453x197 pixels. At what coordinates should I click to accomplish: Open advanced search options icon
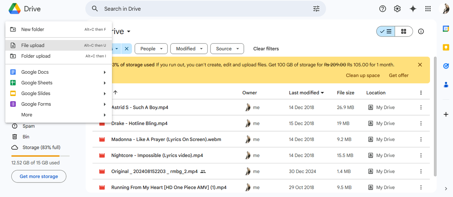tap(316, 9)
